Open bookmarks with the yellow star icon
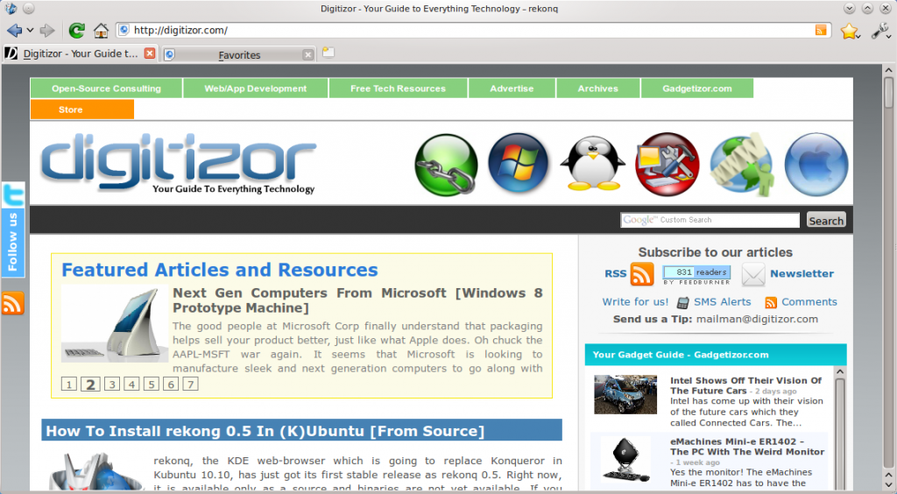The image size is (897, 494). pyautogui.click(x=849, y=32)
